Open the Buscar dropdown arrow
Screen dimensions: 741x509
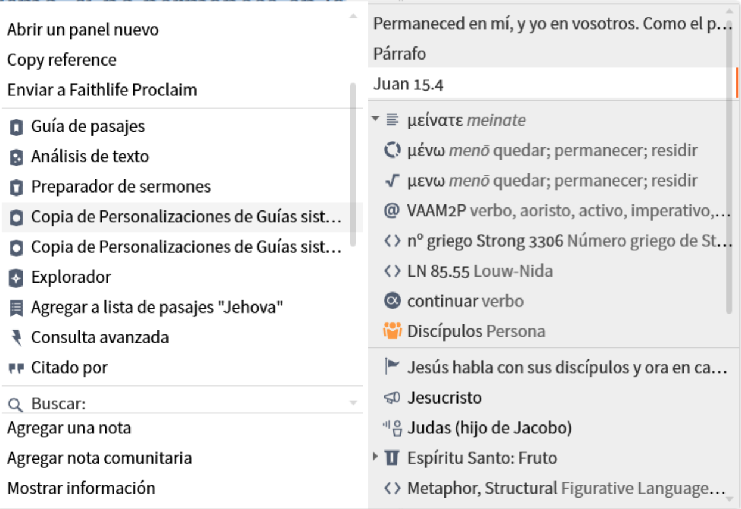(x=353, y=404)
